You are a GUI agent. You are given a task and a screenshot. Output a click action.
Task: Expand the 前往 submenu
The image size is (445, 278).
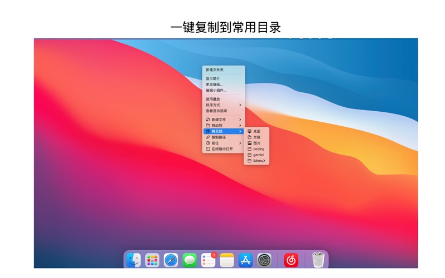point(224,143)
